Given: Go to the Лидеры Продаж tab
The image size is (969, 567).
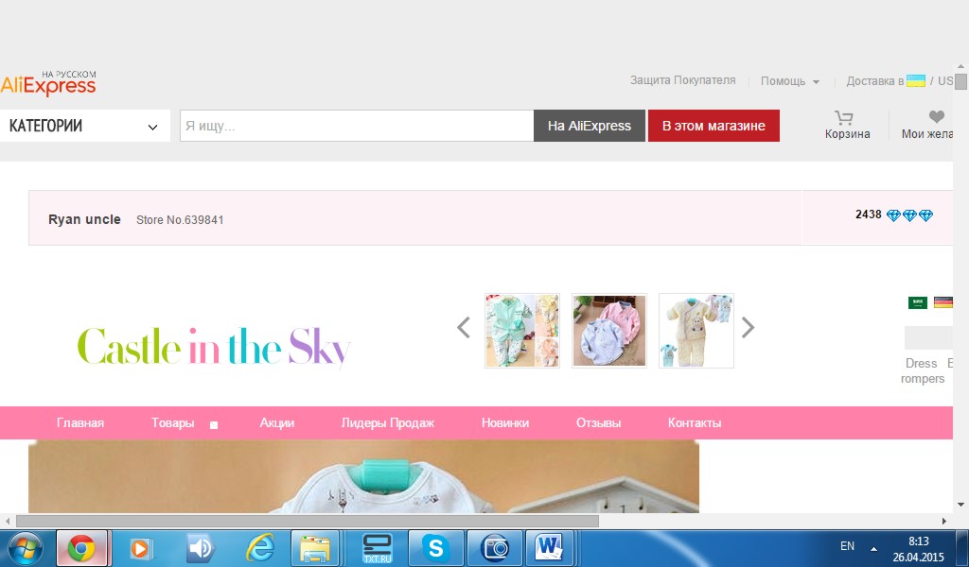Looking at the screenshot, I should [x=387, y=423].
